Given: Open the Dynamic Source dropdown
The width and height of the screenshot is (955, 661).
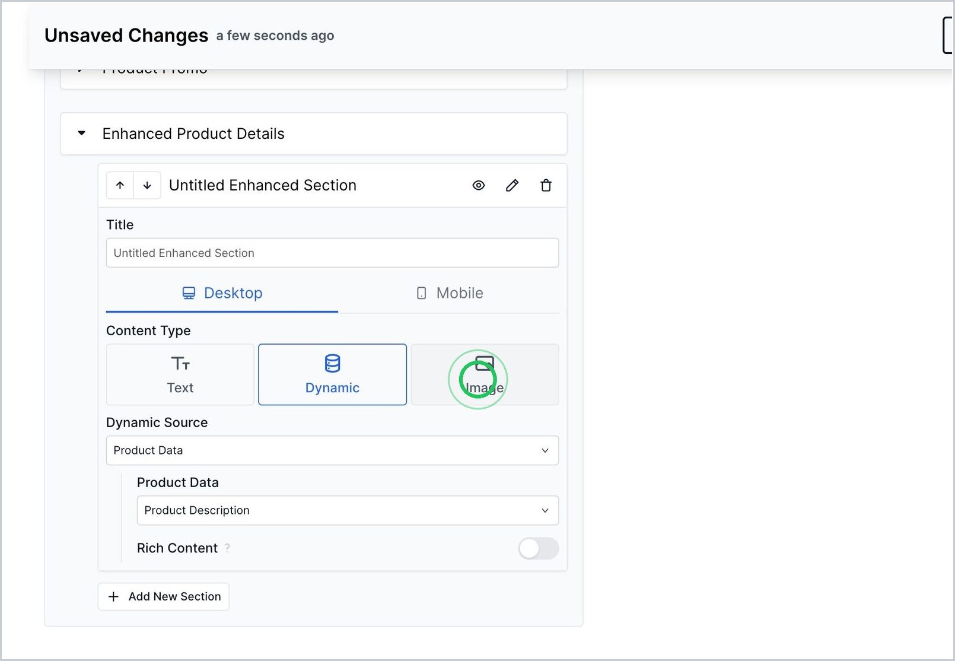Looking at the screenshot, I should 332,450.
